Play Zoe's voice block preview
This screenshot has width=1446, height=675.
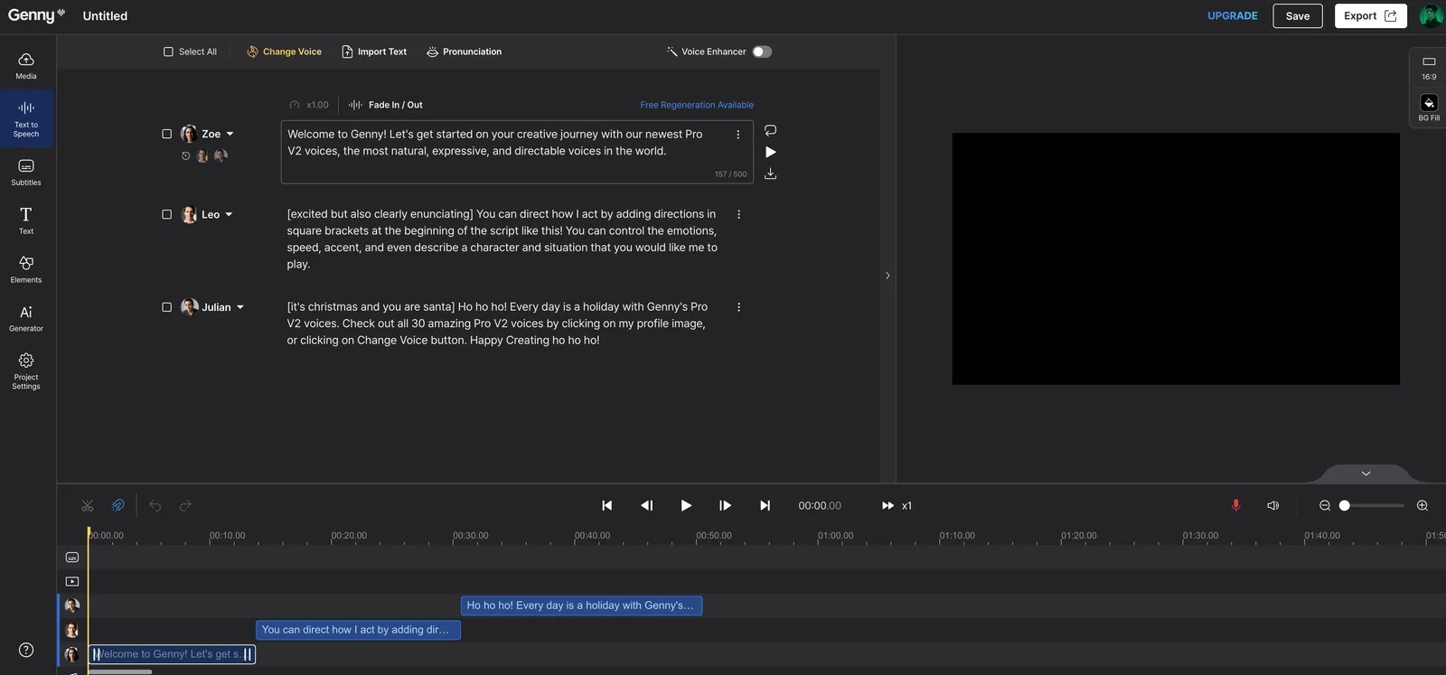[771, 152]
